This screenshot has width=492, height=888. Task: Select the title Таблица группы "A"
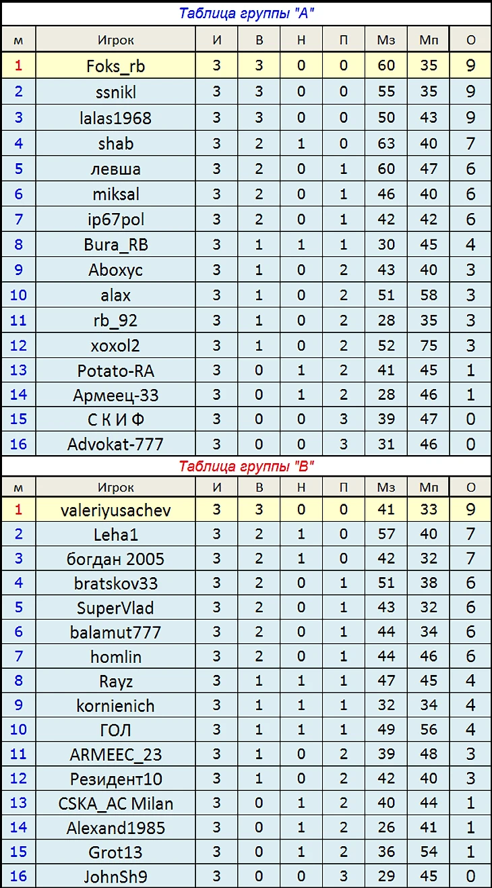245,13
